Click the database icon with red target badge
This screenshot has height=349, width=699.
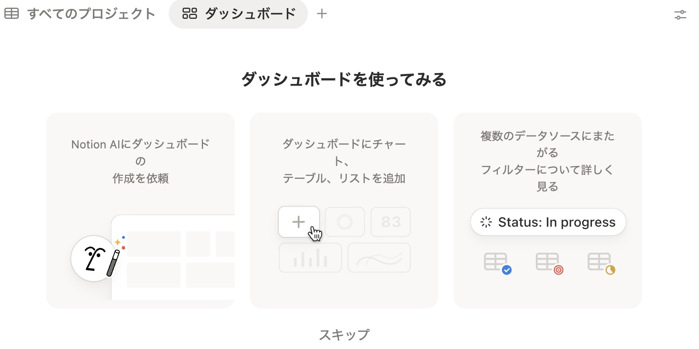(x=549, y=262)
